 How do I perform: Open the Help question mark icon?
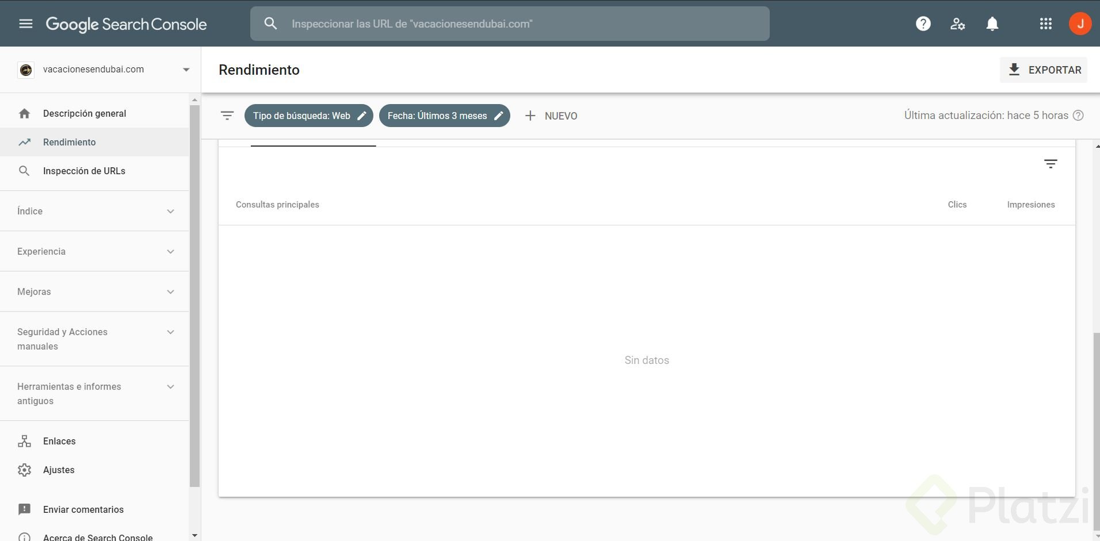pos(923,24)
